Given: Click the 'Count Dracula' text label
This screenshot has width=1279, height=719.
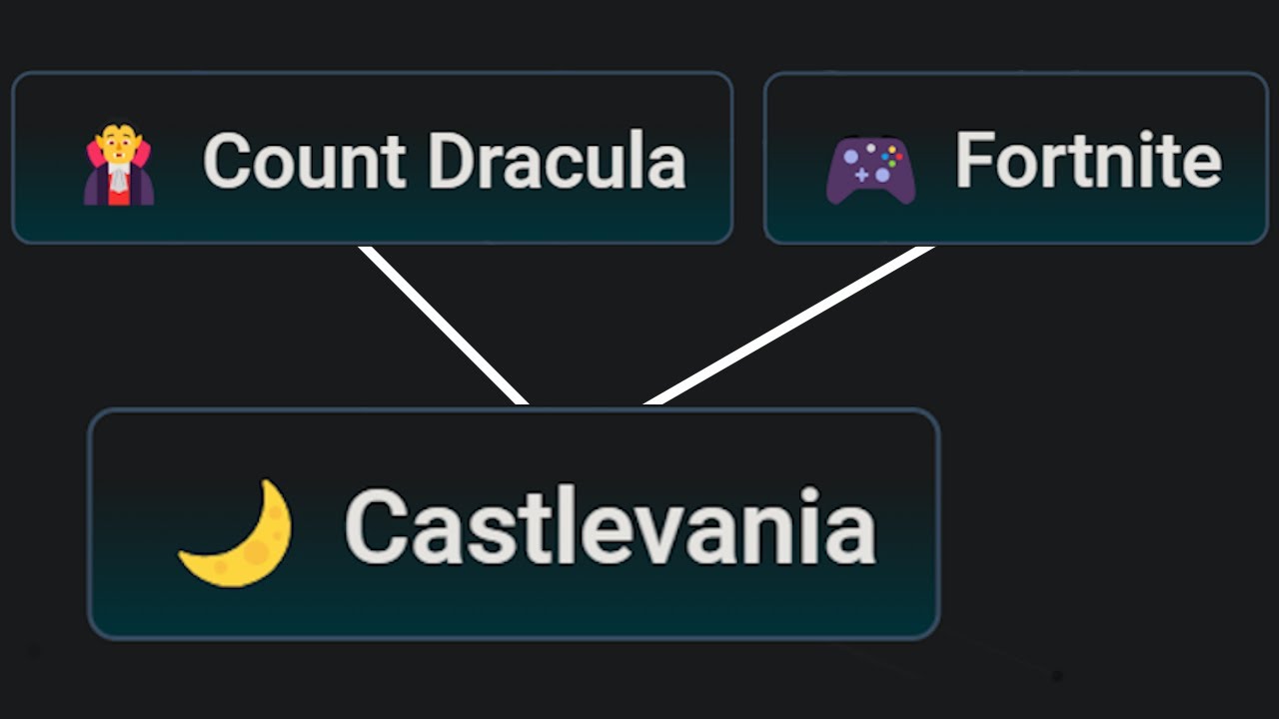Looking at the screenshot, I should coord(444,161).
